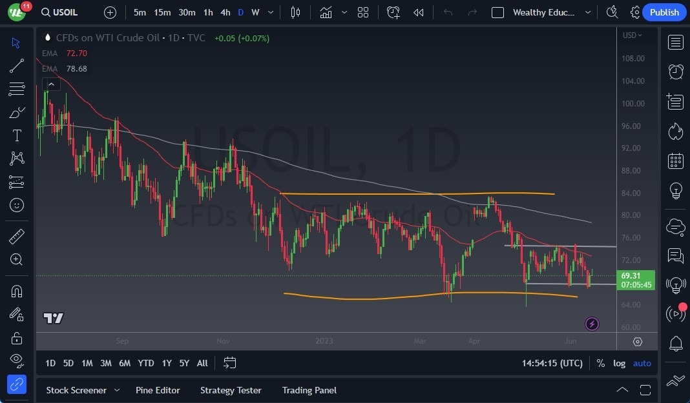The width and height of the screenshot is (690, 403).
Task: Set the date range to All
Action: coord(202,363)
